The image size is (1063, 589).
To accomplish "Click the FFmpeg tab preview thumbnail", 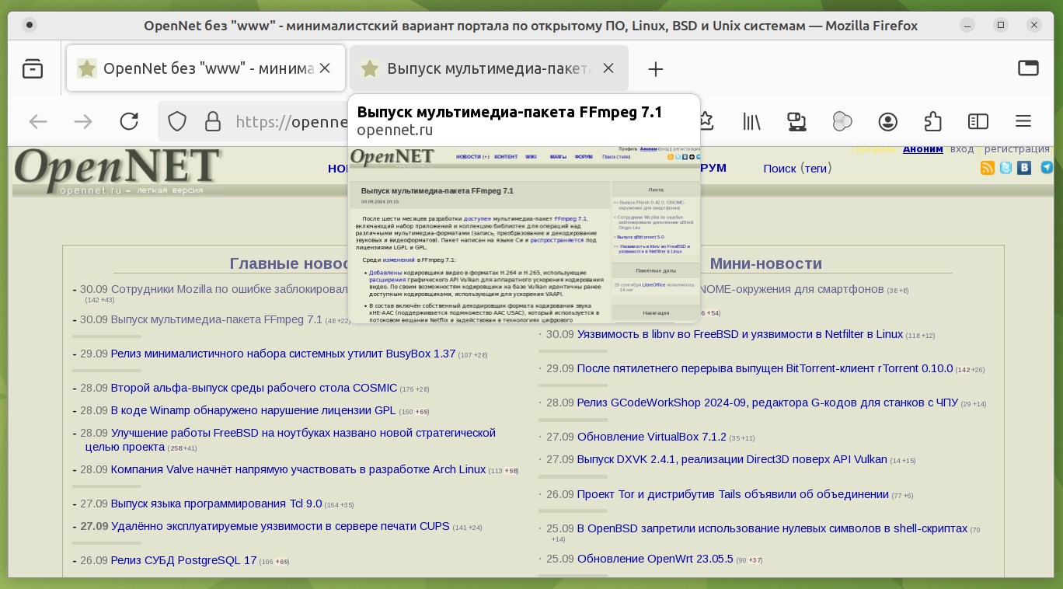I will 524,233.
